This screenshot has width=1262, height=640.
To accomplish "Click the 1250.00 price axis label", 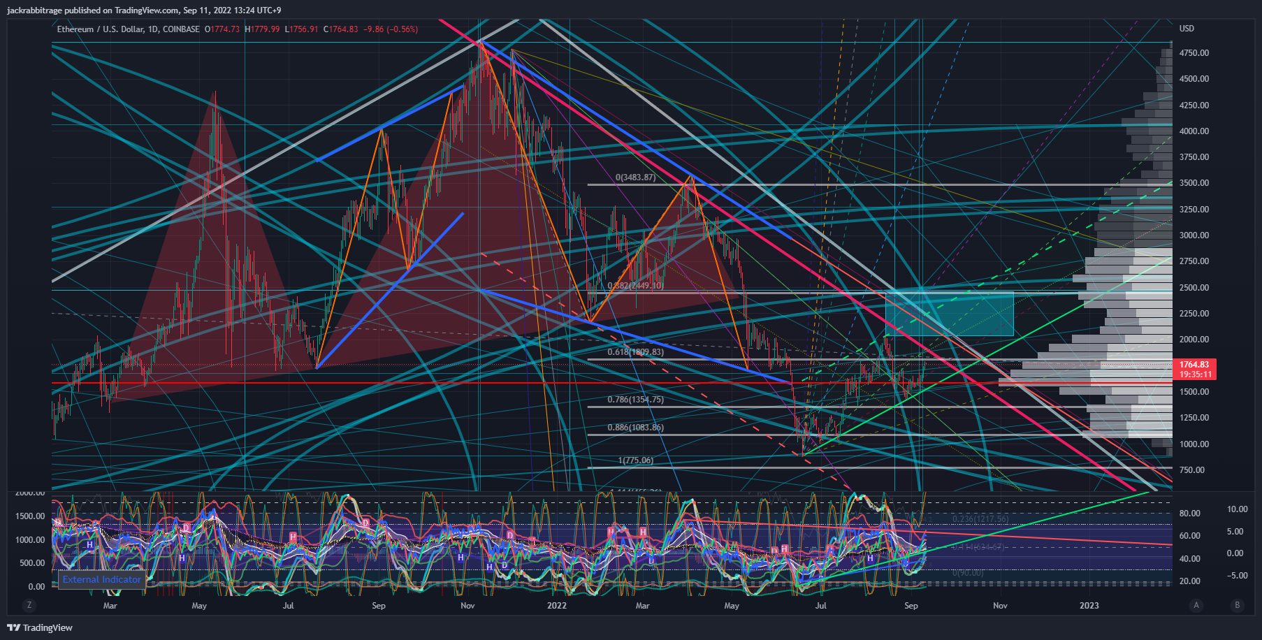I will (x=1194, y=418).
